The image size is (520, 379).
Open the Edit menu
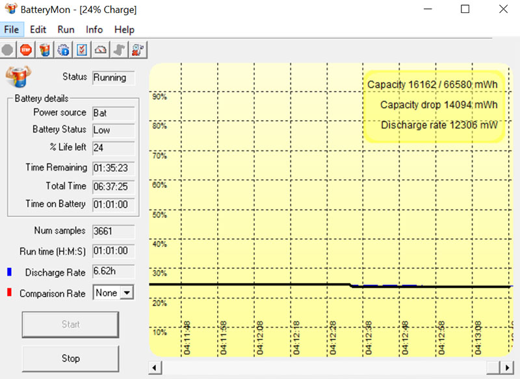coord(38,30)
